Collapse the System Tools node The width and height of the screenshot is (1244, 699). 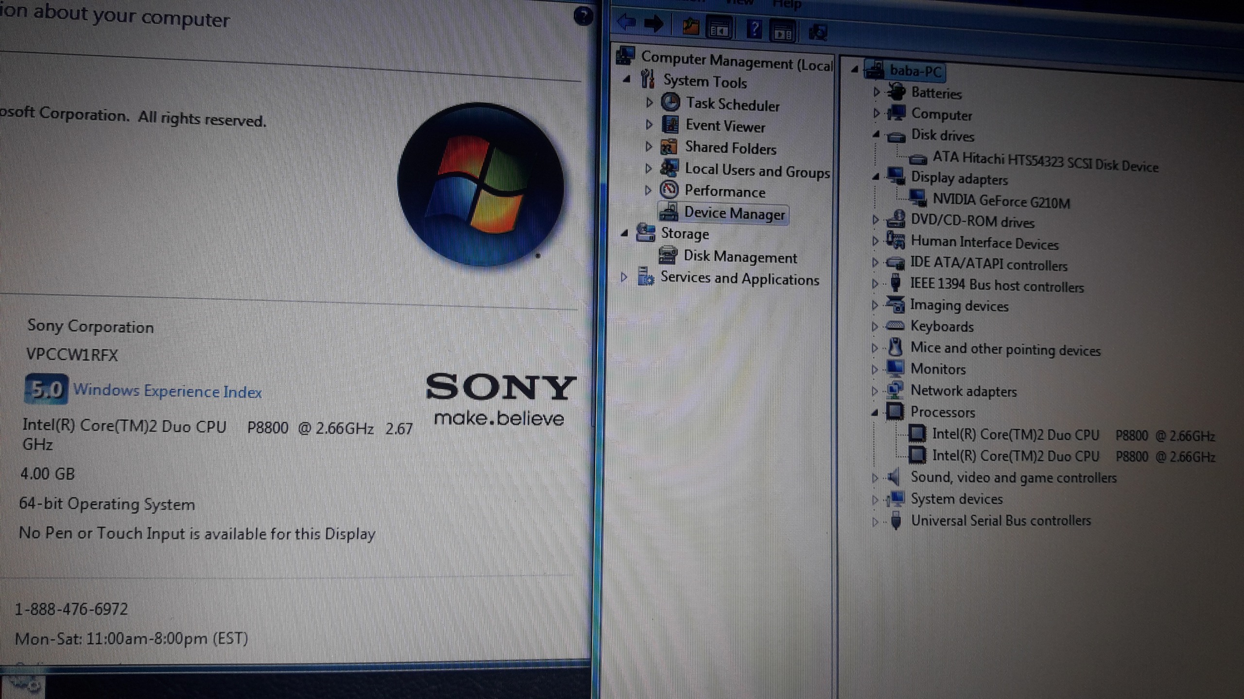coord(627,79)
